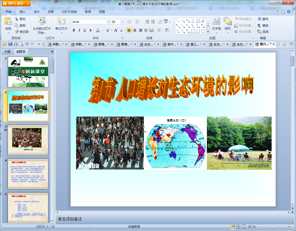Open the Insert (插入) ribbon tab
The width and height of the screenshot is (296, 231).
point(22,12)
